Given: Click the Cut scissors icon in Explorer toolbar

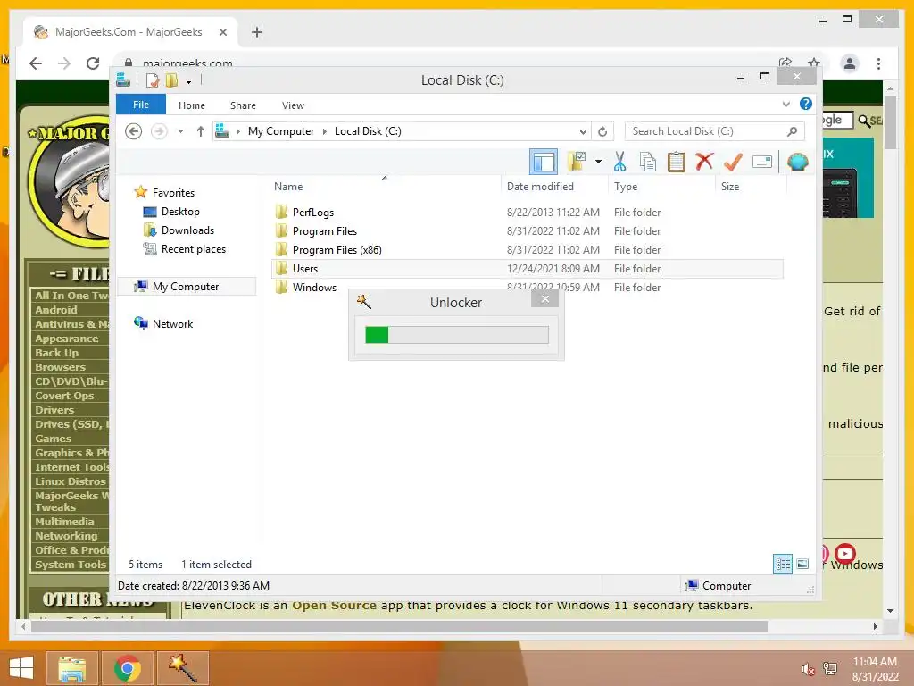Looking at the screenshot, I should coord(619,162).
